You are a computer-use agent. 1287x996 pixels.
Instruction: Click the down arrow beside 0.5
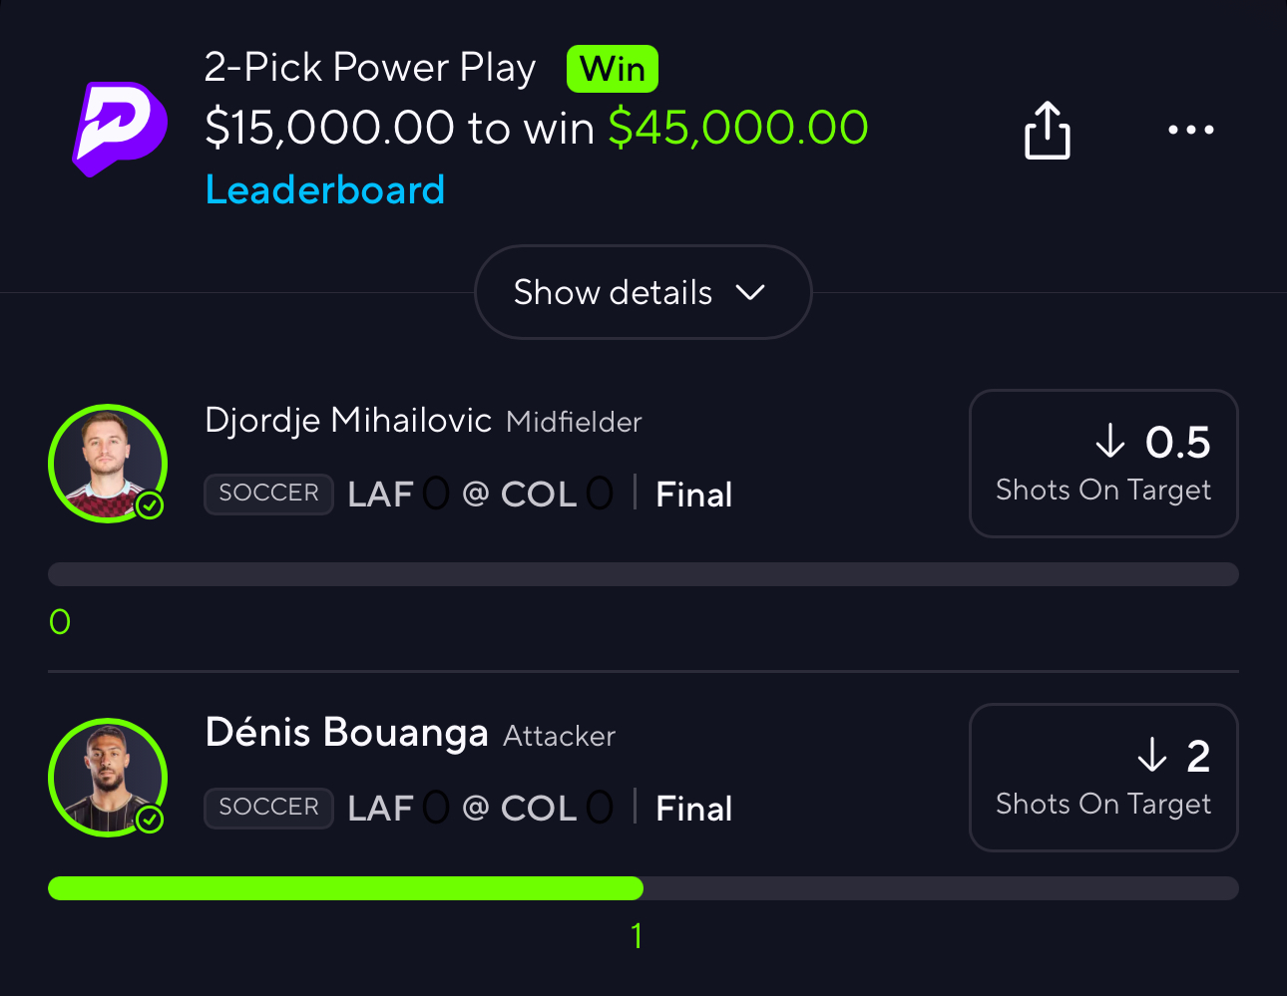click(x=1109, y=441)
